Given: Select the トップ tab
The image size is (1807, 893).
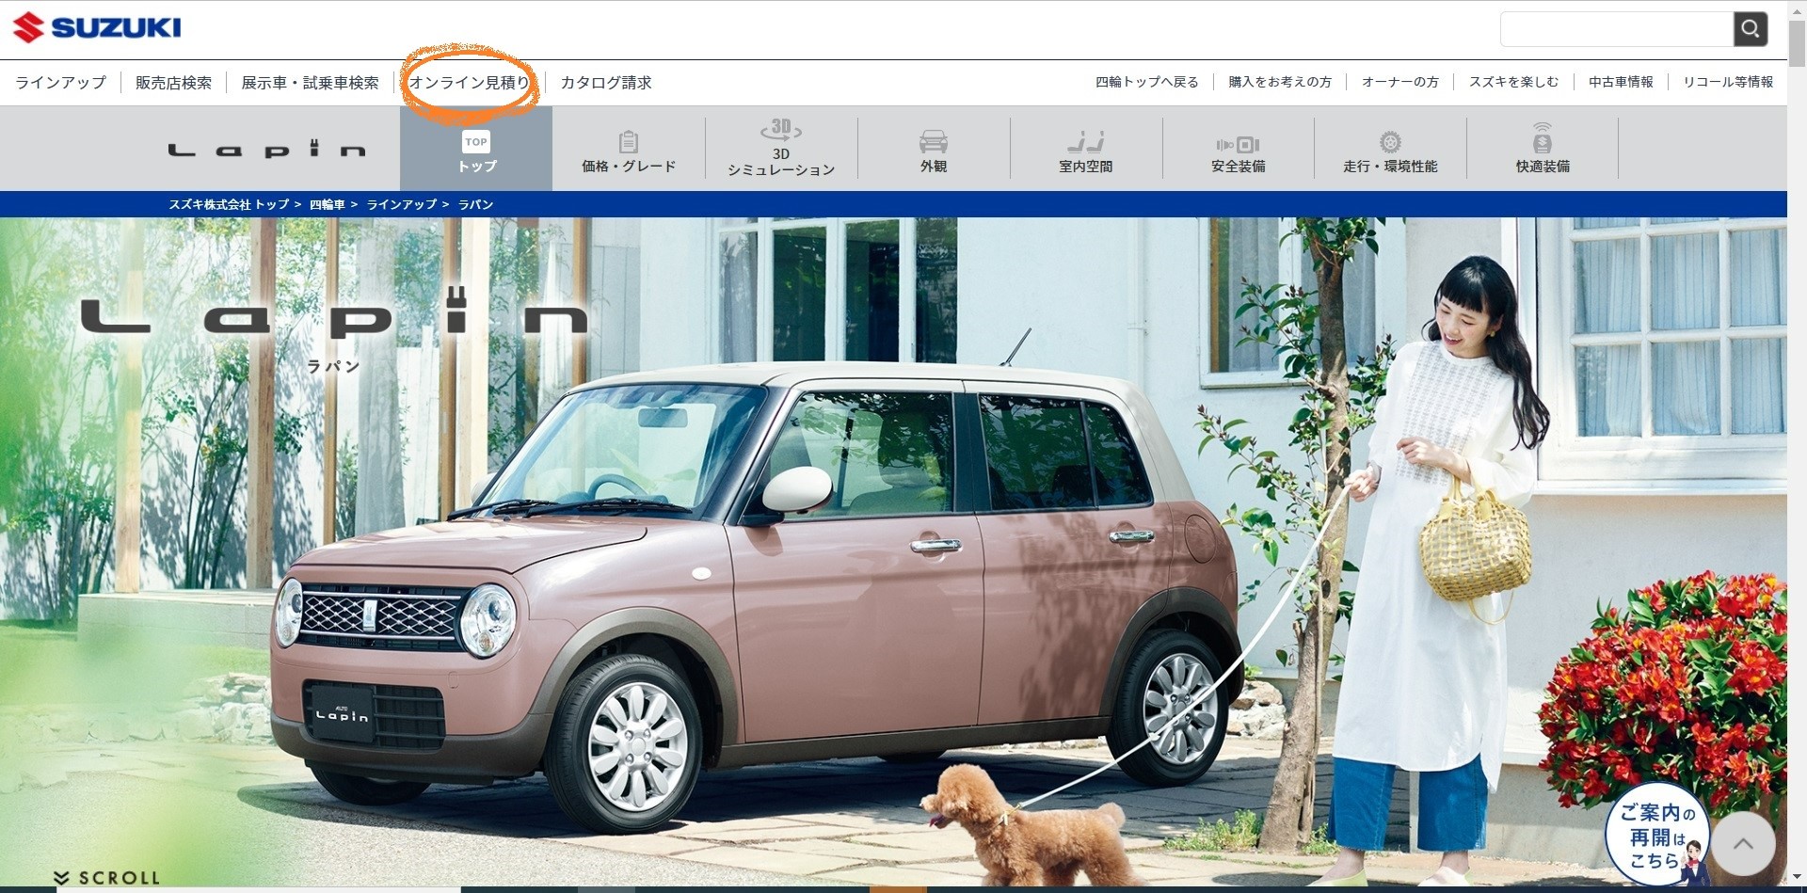Looking at the screenshot, I should 476,149.
